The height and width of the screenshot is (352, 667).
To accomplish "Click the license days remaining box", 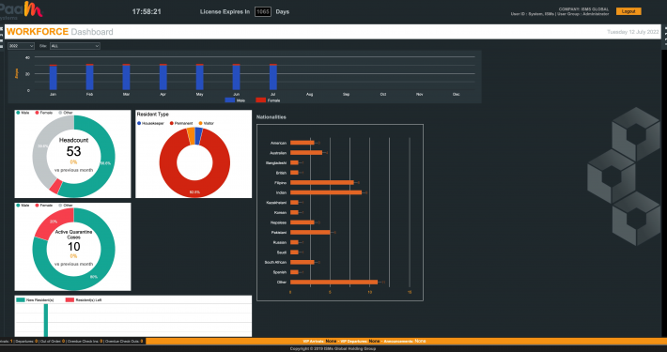I will 263,12.
